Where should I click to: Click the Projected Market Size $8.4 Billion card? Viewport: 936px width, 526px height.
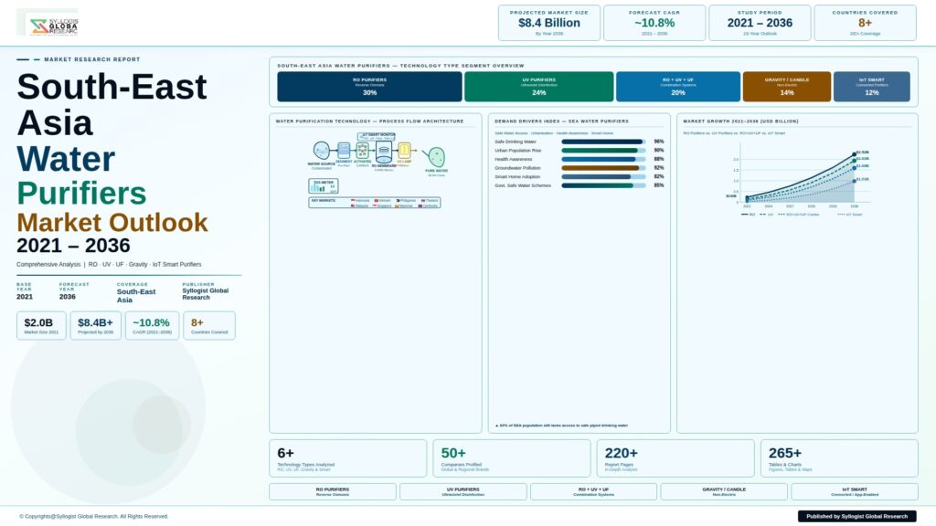click(548, 23)
